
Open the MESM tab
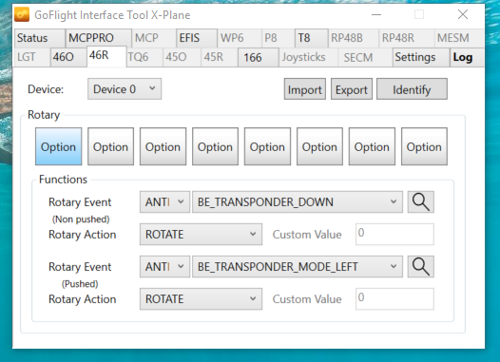459,38
